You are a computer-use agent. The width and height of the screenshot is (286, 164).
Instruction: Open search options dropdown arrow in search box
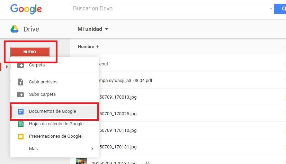click(271, 9)
